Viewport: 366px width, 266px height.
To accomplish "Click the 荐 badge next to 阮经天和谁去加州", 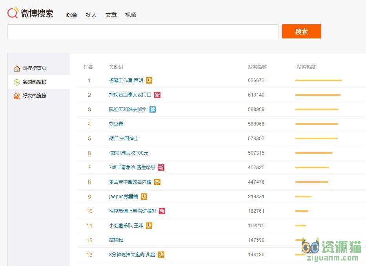I will pos(153,109).
